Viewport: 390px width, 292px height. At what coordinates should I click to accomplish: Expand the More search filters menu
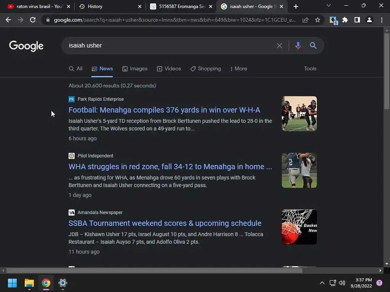coord(238,69)
